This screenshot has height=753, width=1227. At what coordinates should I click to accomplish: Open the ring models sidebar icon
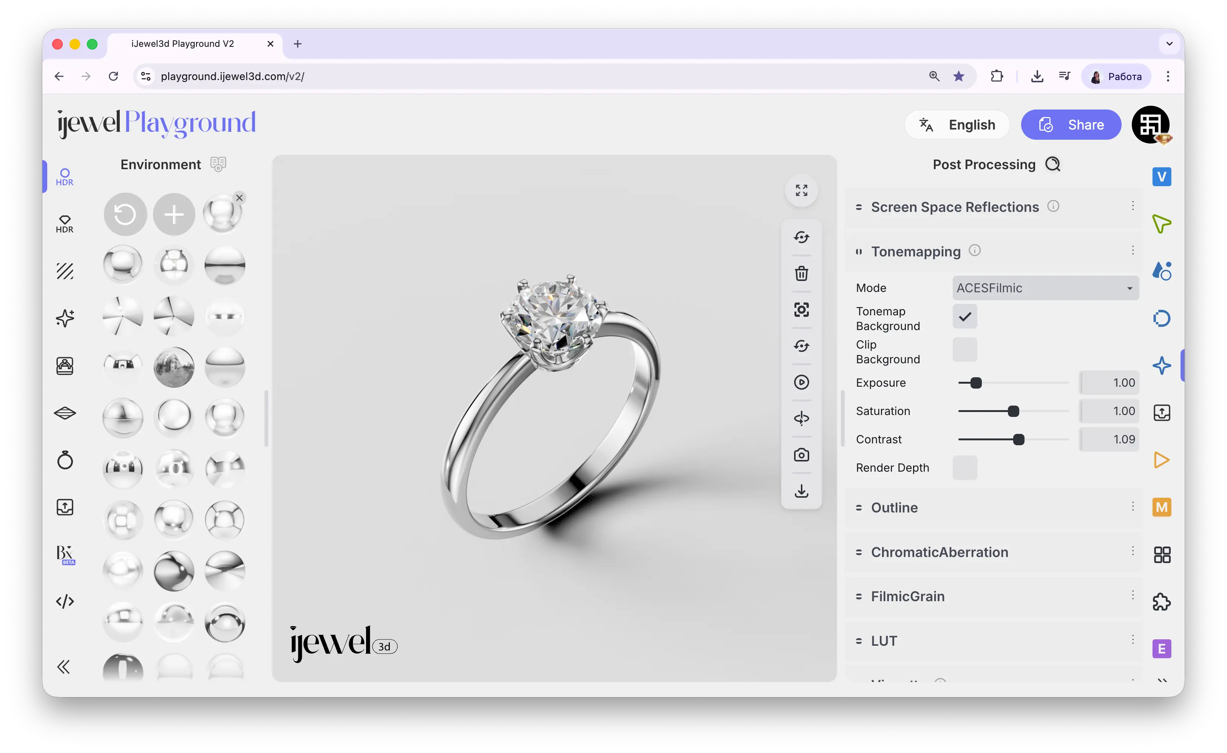[x=65, y=460]
